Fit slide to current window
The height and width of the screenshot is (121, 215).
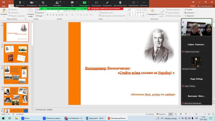(213, 114)
